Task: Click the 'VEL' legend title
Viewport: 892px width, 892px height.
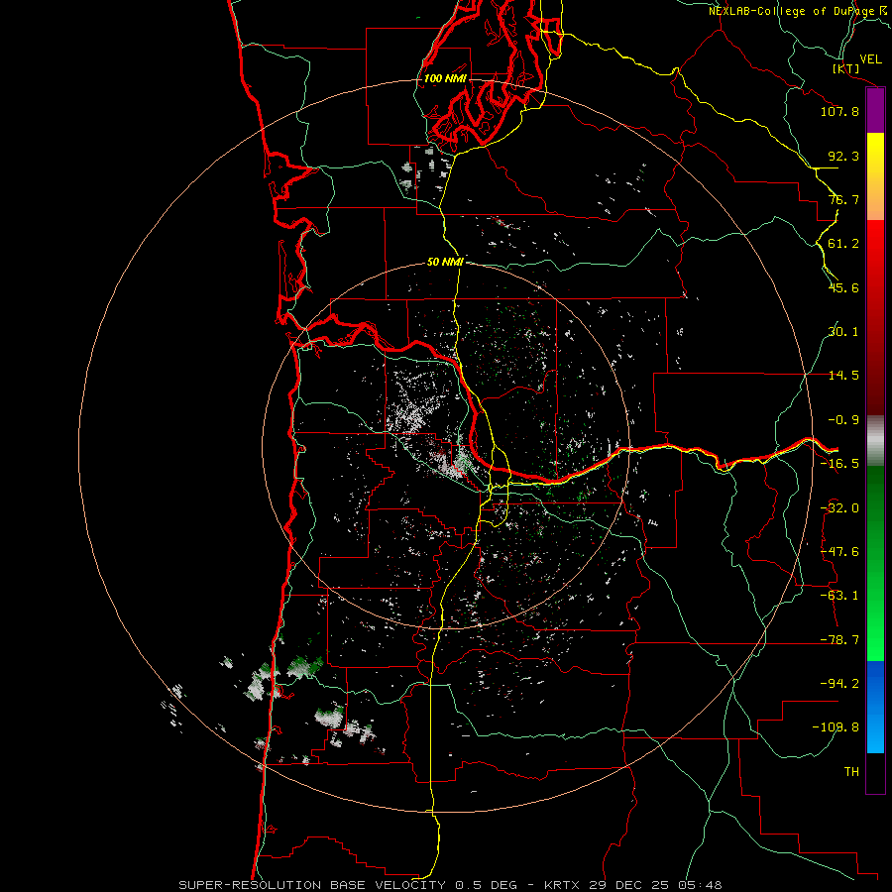Action: tap(871, 58)
